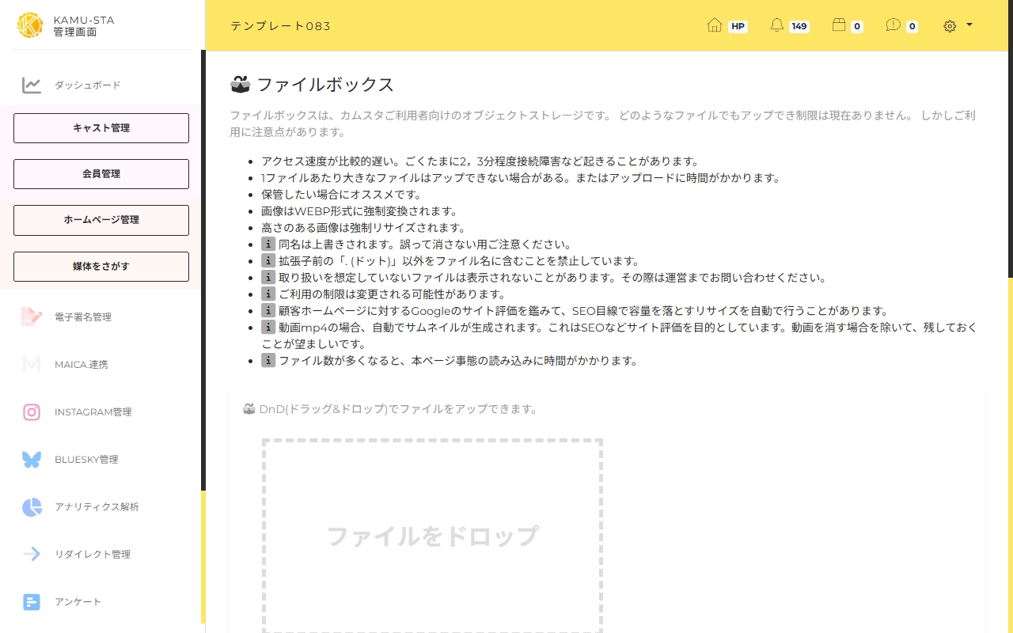
Task: Click 媒体をさがす button
Action: (101, 267)
